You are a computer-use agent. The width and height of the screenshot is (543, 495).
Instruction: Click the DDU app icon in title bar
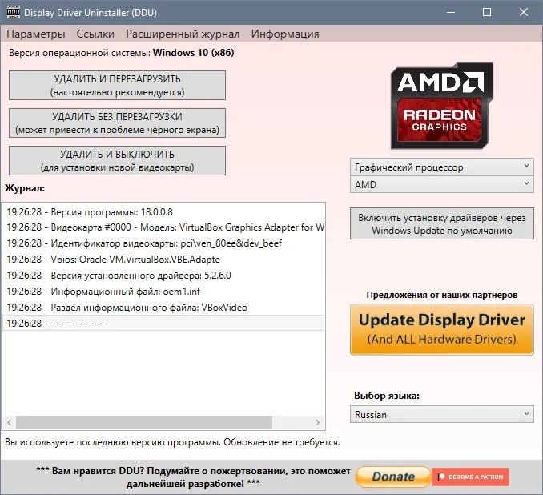click(x=14, y=12)
